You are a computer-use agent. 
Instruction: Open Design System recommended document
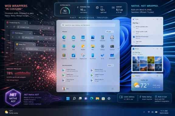68,80
